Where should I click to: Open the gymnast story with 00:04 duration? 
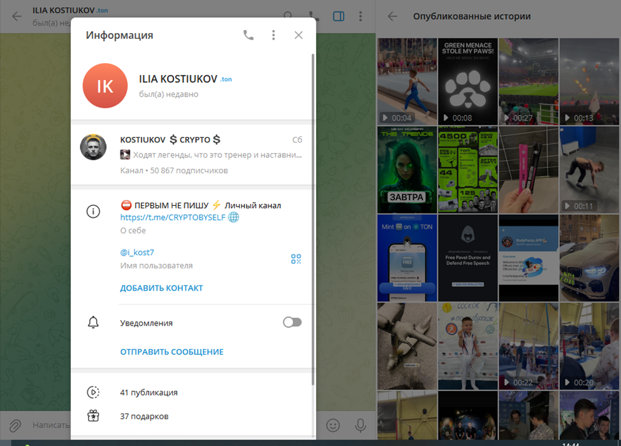pyautogui.click(x=407, y=82)
